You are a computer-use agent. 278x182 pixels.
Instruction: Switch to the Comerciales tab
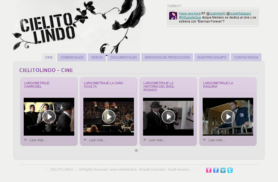click(x=72, y=57)
